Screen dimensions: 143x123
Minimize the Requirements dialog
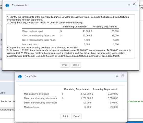(x=129, y=5)
